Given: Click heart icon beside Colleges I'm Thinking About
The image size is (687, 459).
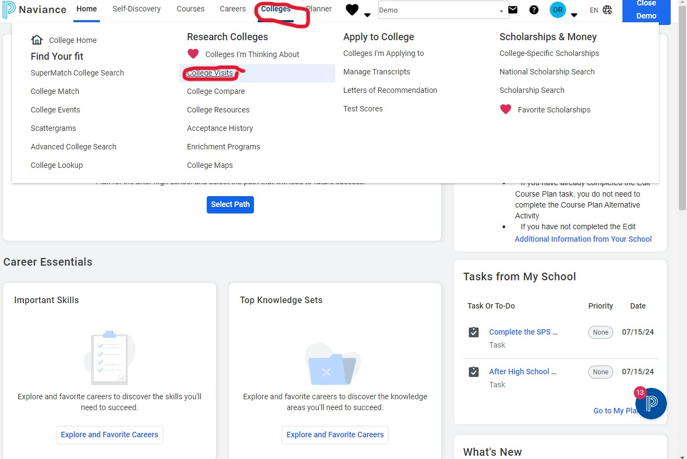Looking at the screenshot, I should point(193,54).
